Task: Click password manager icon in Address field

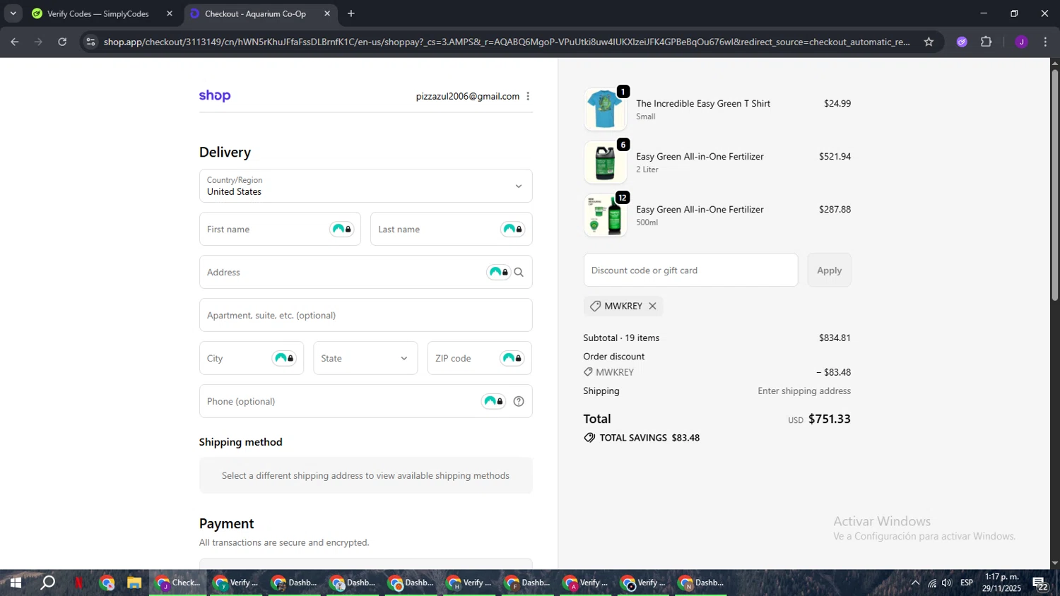Action: click(x=499, y=272)
